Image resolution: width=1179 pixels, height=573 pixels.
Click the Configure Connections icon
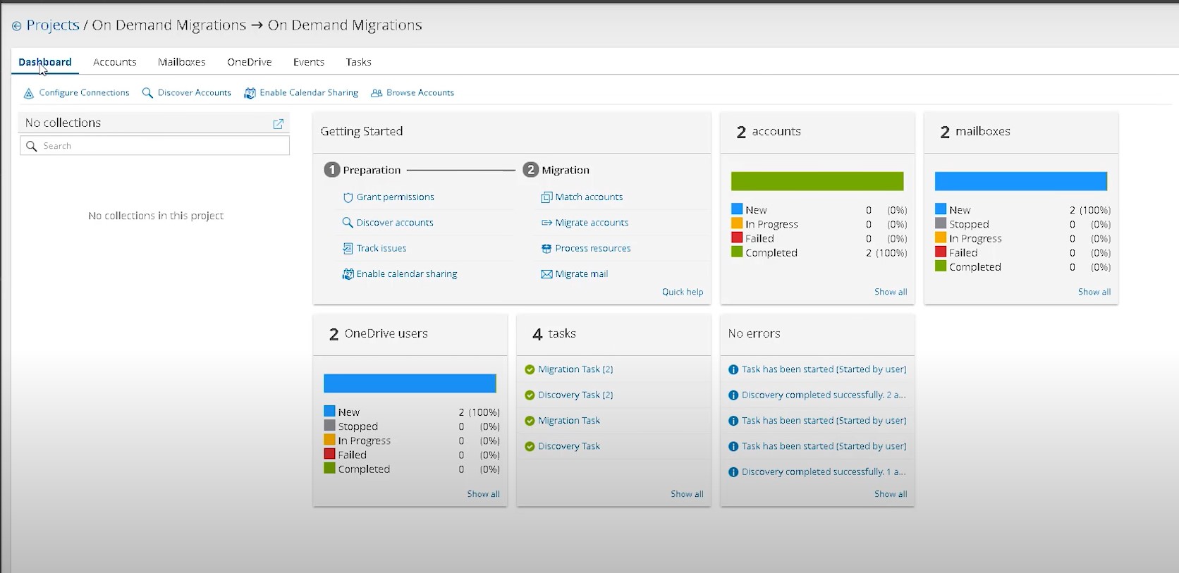point(29,93)
